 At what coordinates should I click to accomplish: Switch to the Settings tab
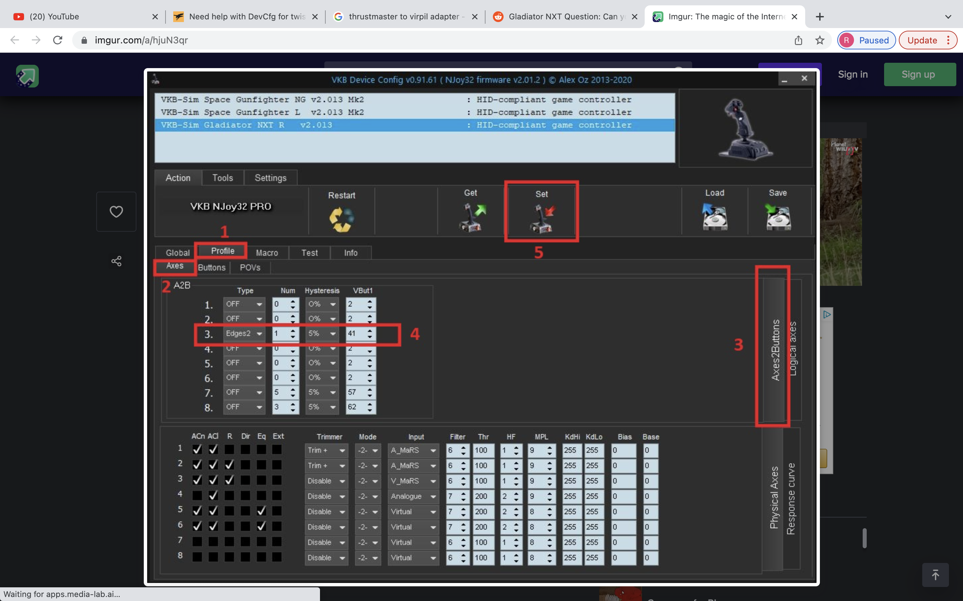click(271, 178)
